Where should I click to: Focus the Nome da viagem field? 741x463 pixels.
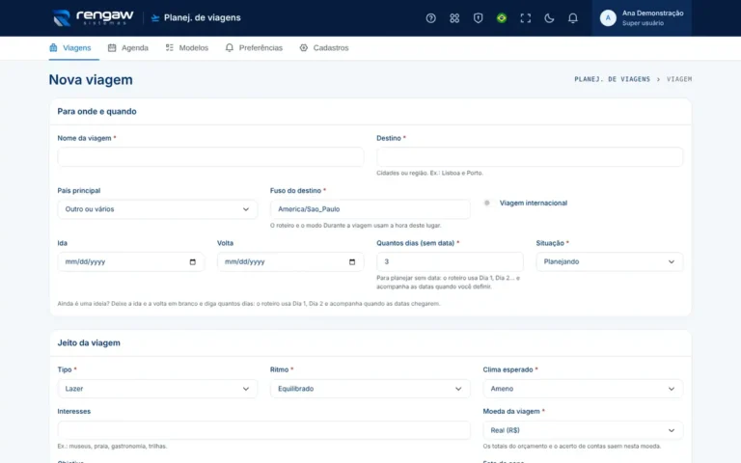click(x=210, y=157)
